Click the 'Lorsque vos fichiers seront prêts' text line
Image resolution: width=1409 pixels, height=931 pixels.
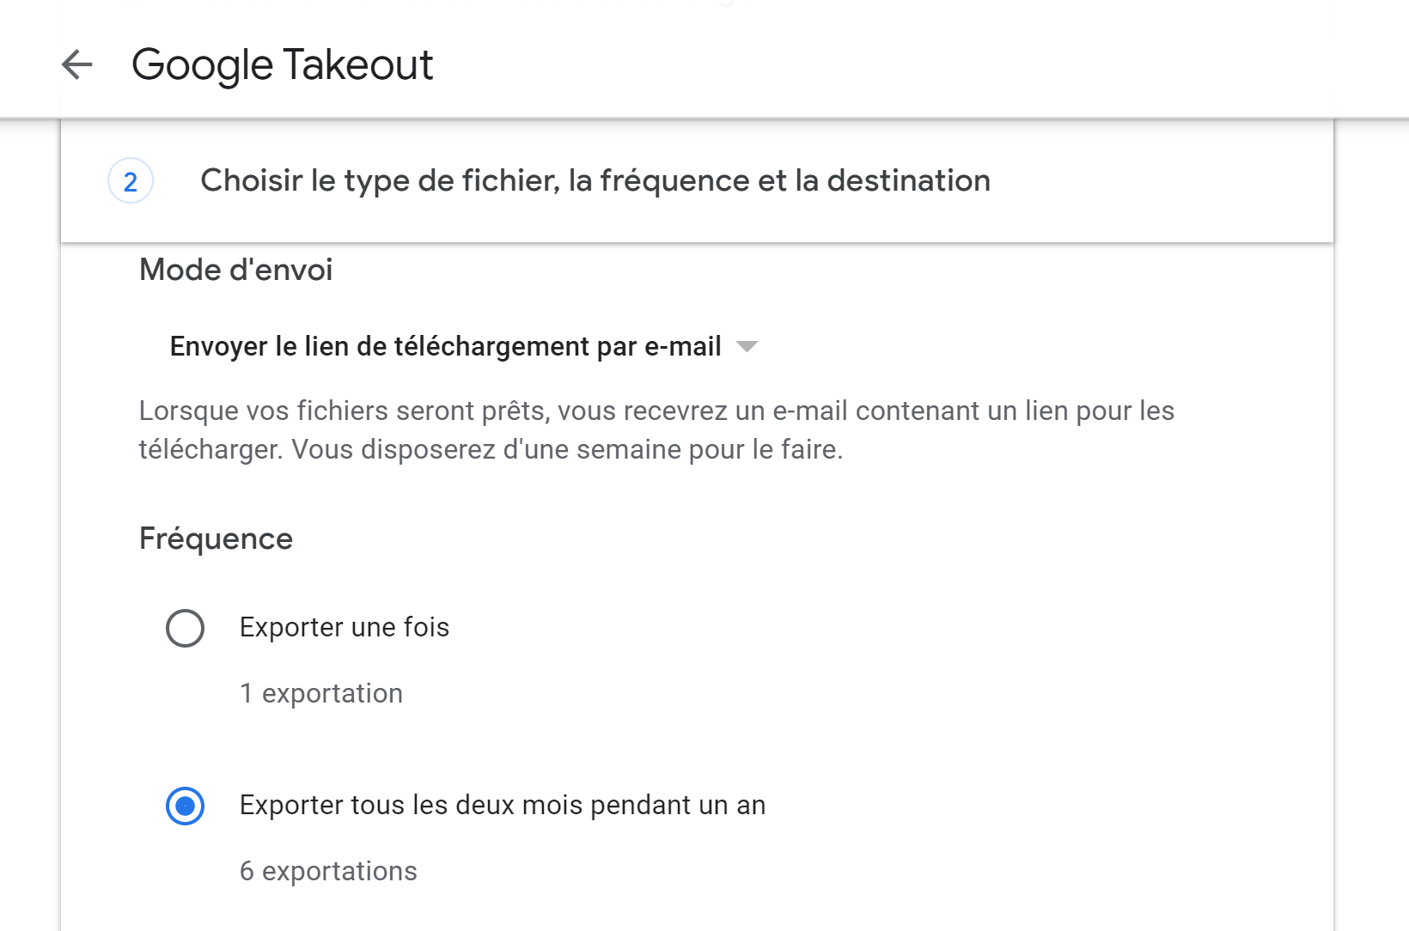[656, 411]
